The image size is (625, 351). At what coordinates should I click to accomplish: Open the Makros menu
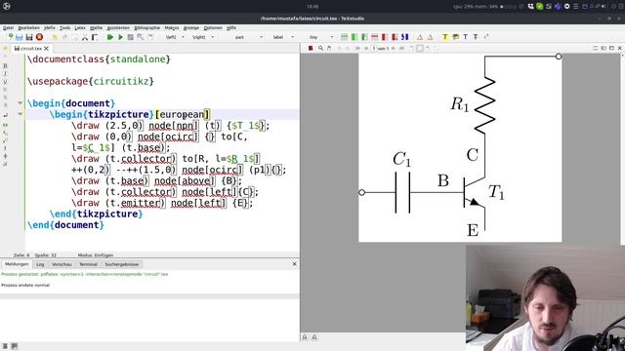(172, 28)
